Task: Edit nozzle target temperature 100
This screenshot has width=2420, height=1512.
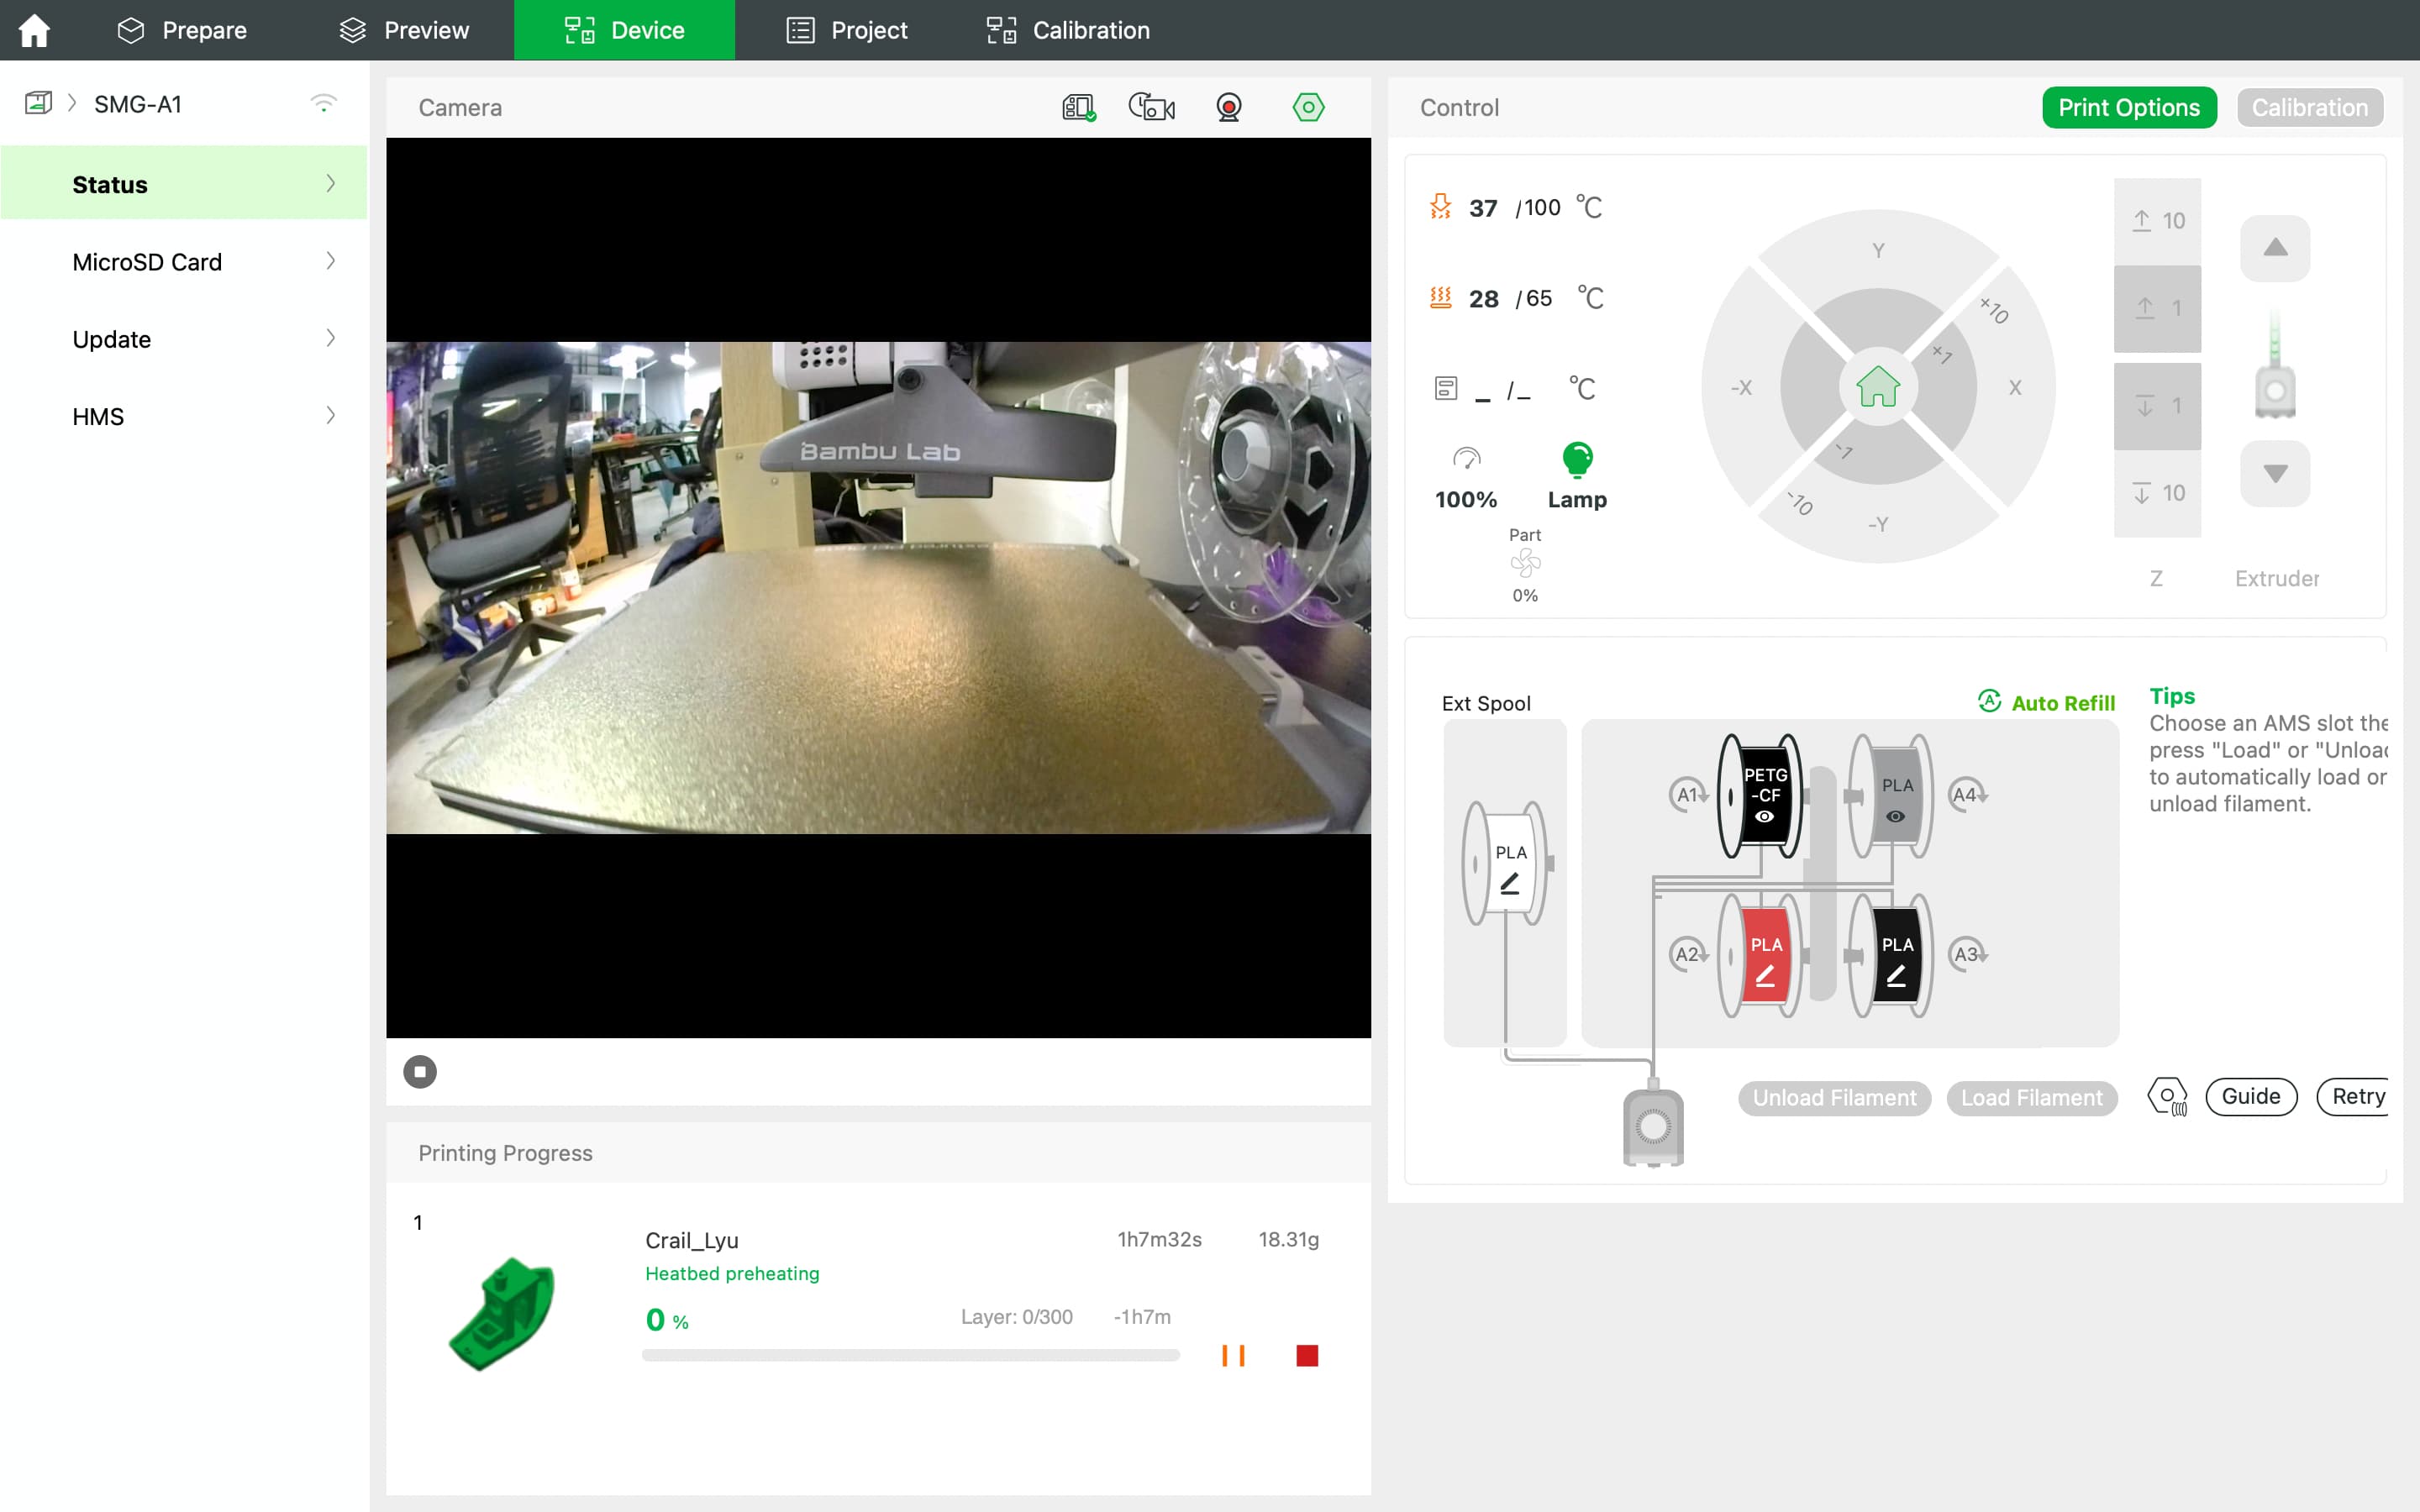Action: tap(1541, 207)
